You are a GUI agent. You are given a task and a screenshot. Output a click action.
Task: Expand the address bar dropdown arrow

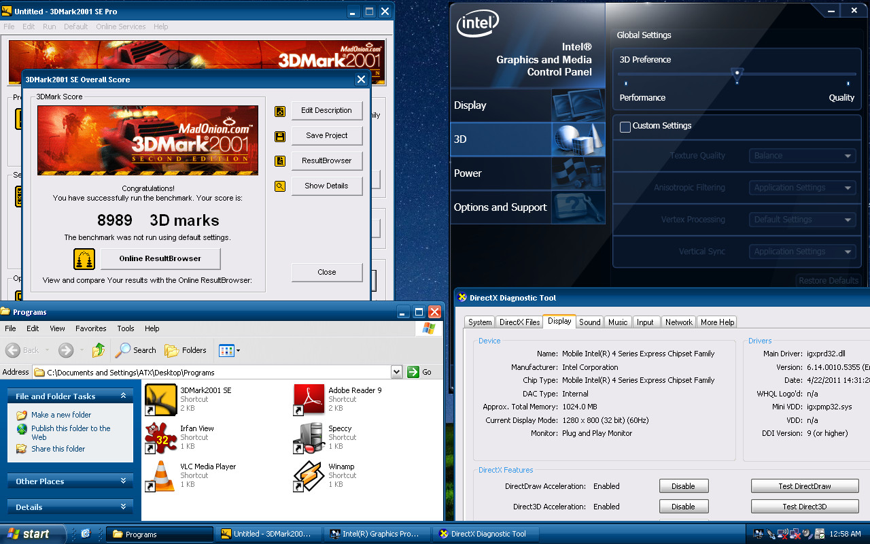coord(397,372)
